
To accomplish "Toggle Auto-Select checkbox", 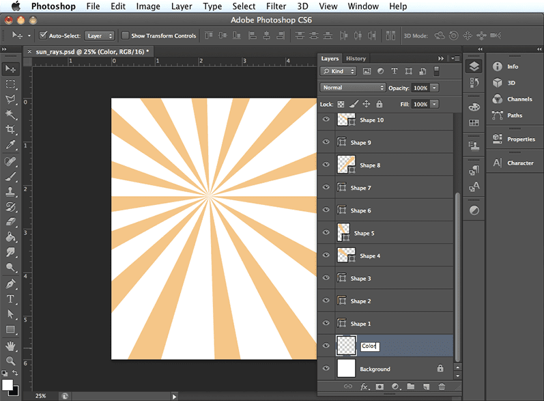I will click(x=43, y=36).
